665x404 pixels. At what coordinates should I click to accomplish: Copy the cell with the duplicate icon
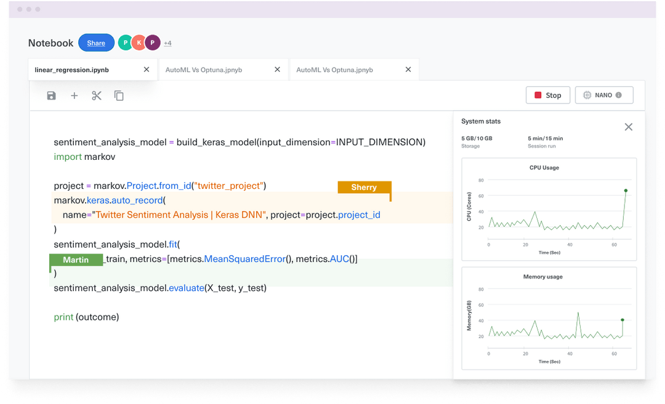[x=118, y=95]
